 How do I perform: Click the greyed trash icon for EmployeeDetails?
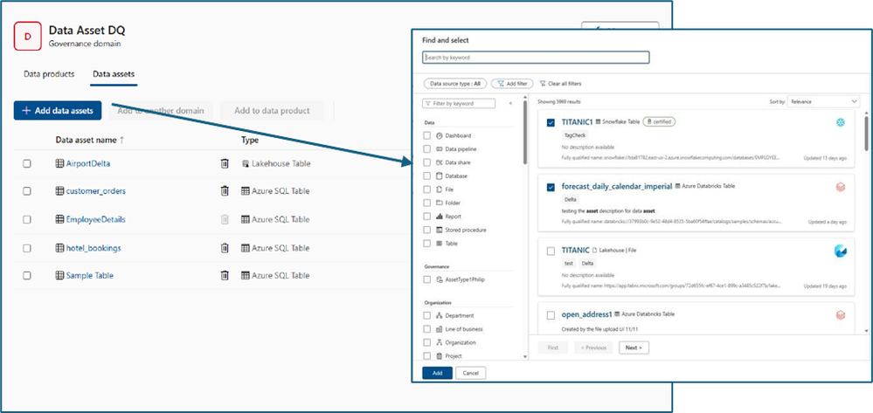pyautogui.click(x=225, y=219)
